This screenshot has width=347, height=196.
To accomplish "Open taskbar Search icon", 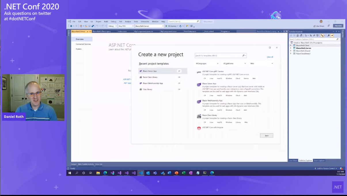I will [77, 173].
